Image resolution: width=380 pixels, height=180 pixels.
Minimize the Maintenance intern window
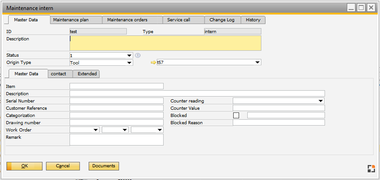pos(351,8)
